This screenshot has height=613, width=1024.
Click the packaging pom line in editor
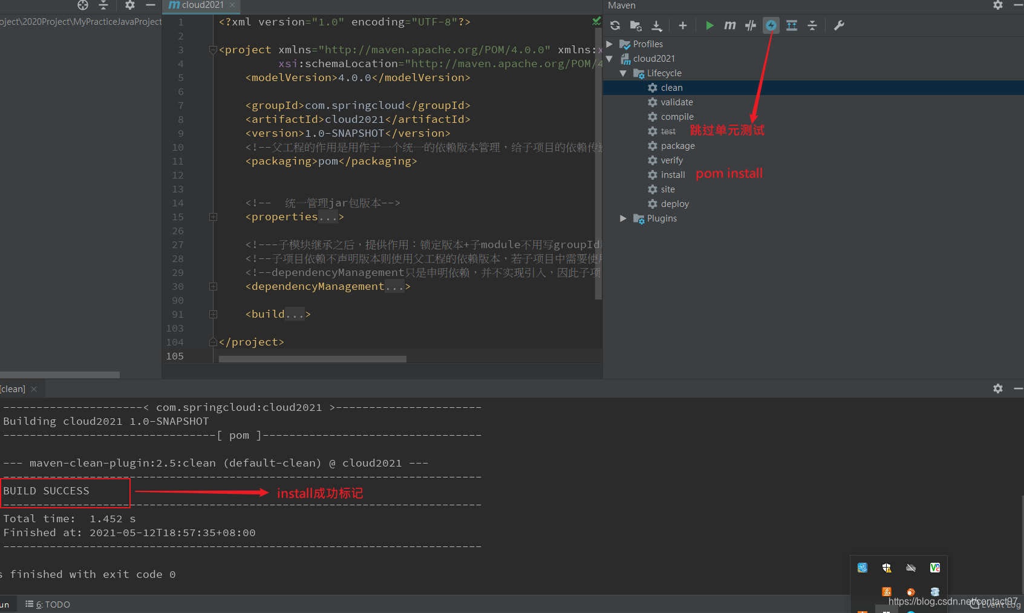tap(331, 161)
